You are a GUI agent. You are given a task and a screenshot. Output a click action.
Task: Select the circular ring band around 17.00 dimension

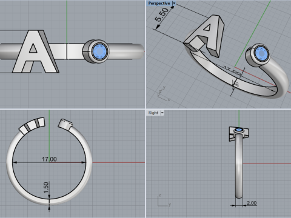point(89,162)
